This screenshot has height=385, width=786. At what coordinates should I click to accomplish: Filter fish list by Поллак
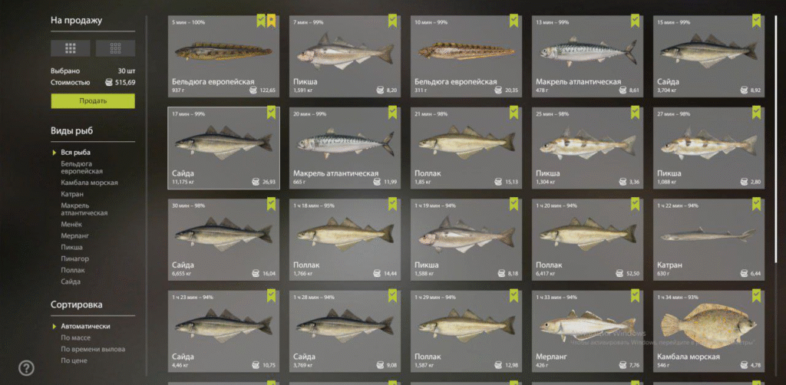[73, 271]
